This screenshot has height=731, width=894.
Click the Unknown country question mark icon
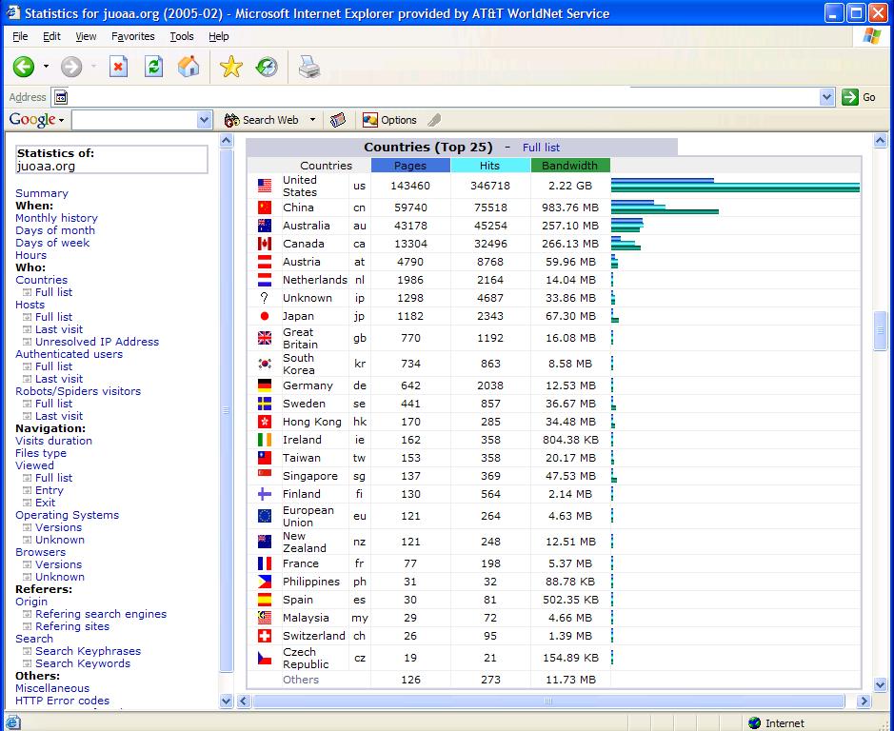pos(264,298)
